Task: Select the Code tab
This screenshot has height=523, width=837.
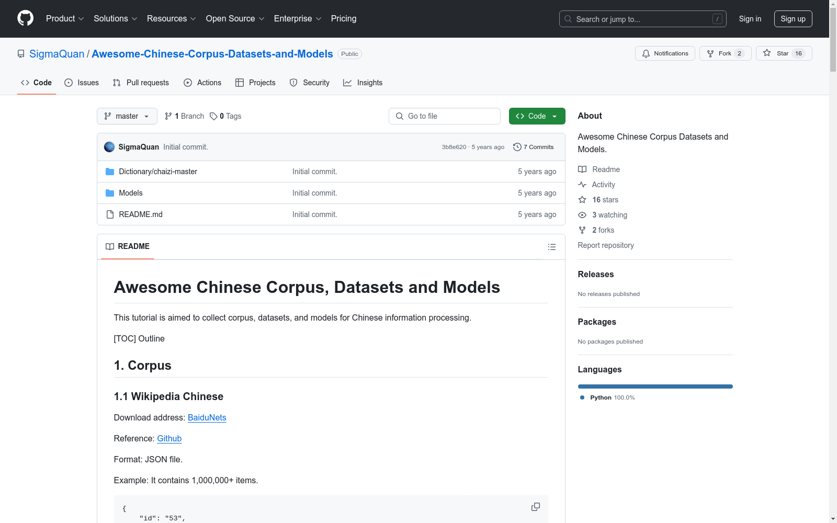Action: [x=37, y=83]
